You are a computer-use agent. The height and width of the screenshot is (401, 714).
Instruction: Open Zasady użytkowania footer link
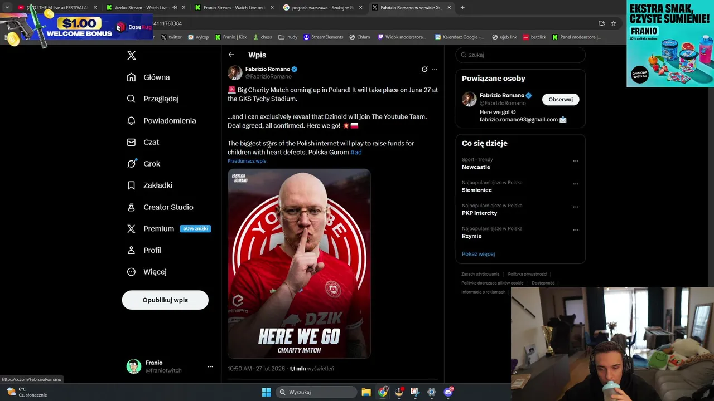480,274
